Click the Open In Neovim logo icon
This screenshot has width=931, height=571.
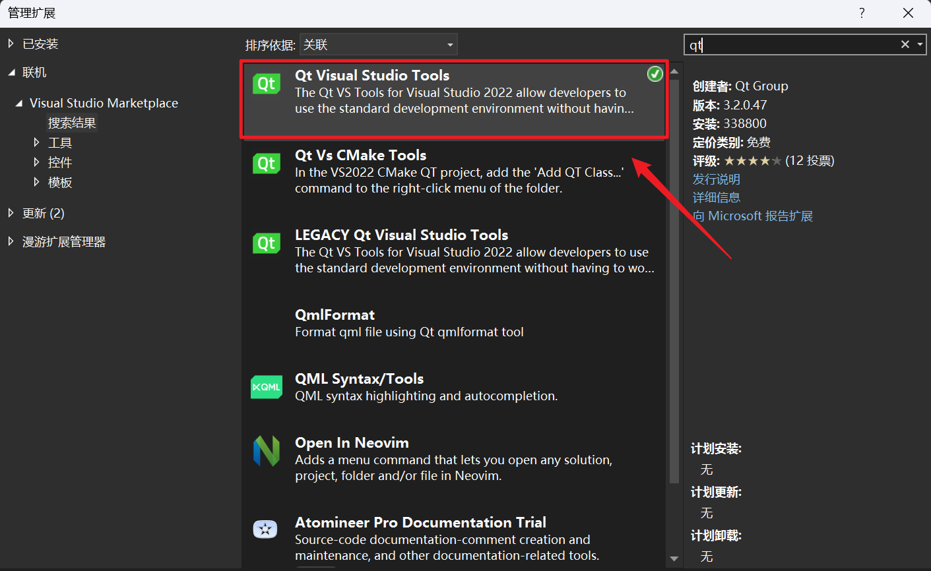coord(266,451)
